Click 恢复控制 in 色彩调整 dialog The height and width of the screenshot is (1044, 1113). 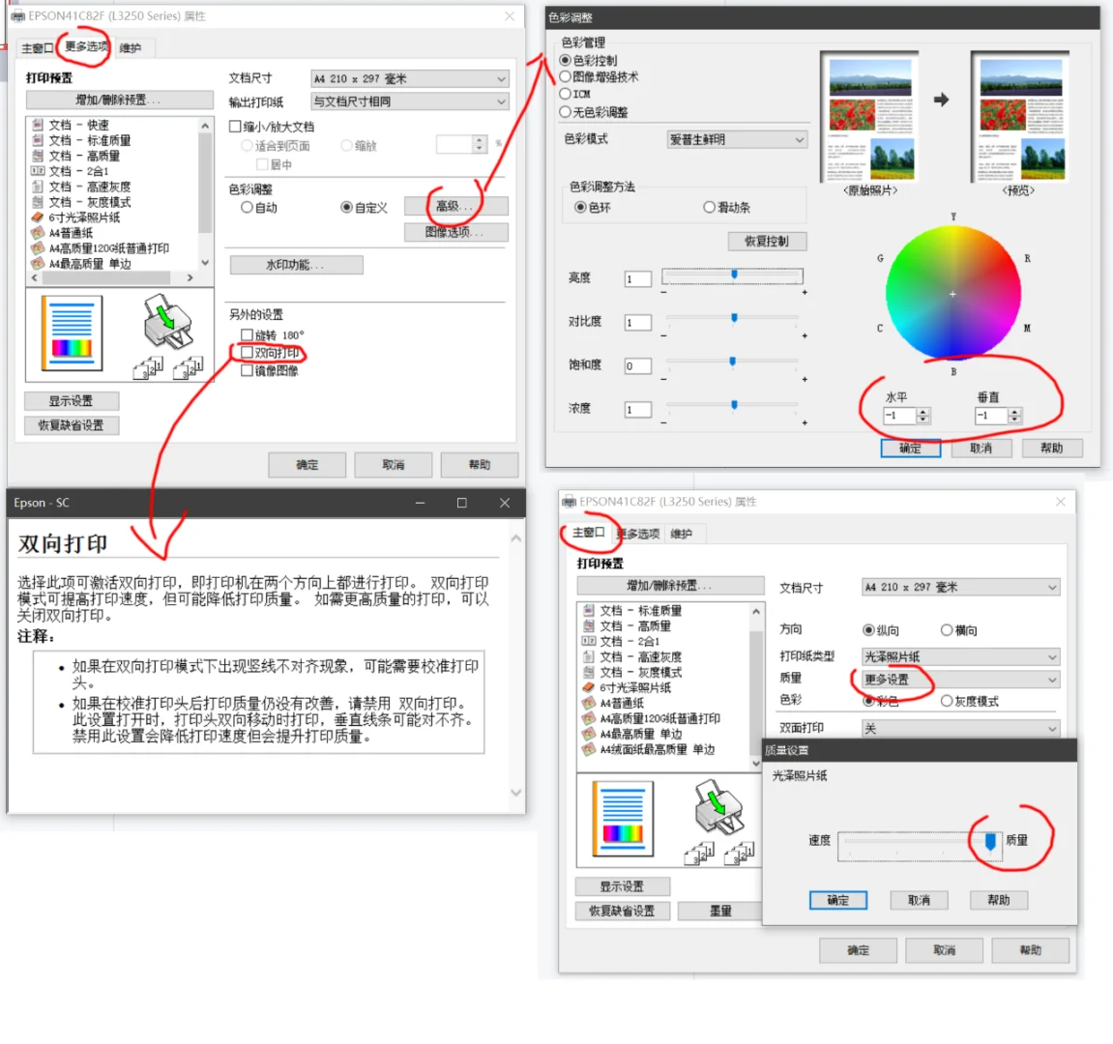click(x=768, y=242)
